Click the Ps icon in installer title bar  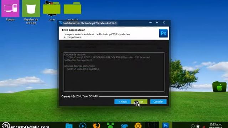tap(61, 23)
